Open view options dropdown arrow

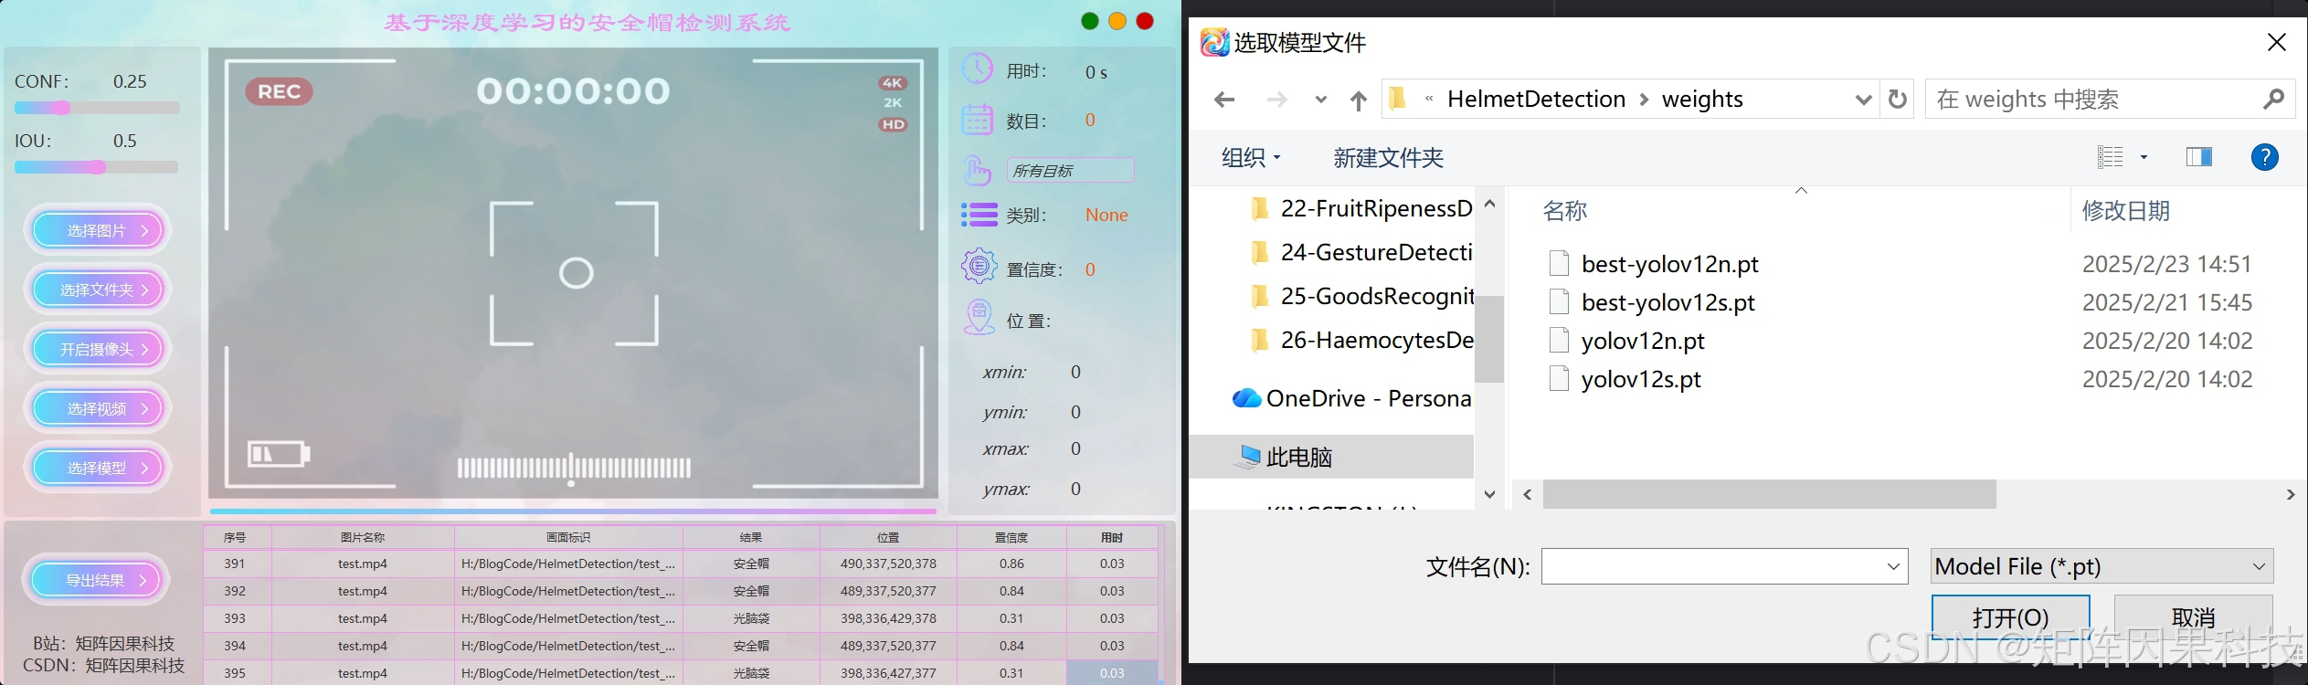click(2144, 157)
